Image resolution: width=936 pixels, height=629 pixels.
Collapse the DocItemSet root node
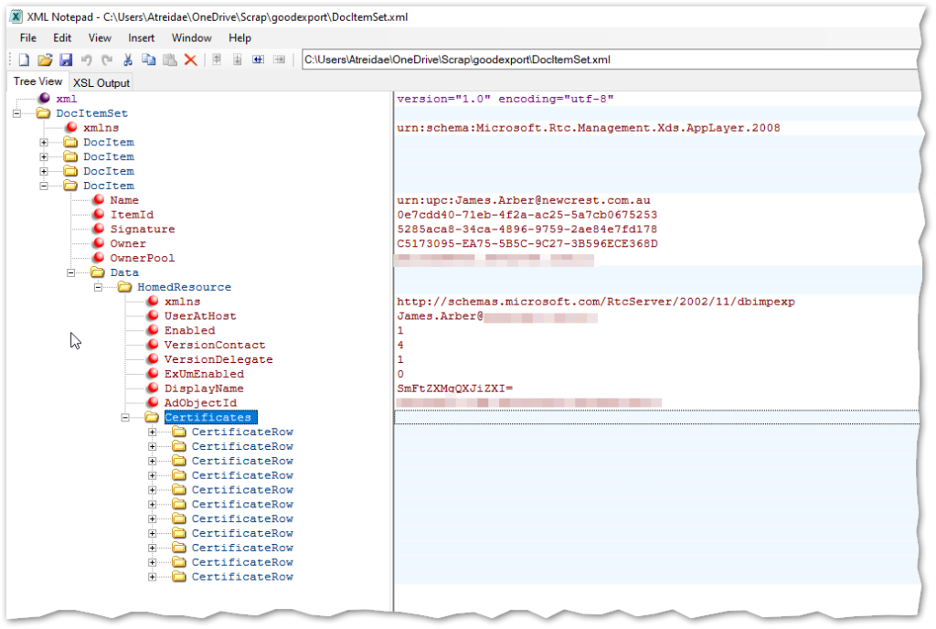tap(16, 113)
